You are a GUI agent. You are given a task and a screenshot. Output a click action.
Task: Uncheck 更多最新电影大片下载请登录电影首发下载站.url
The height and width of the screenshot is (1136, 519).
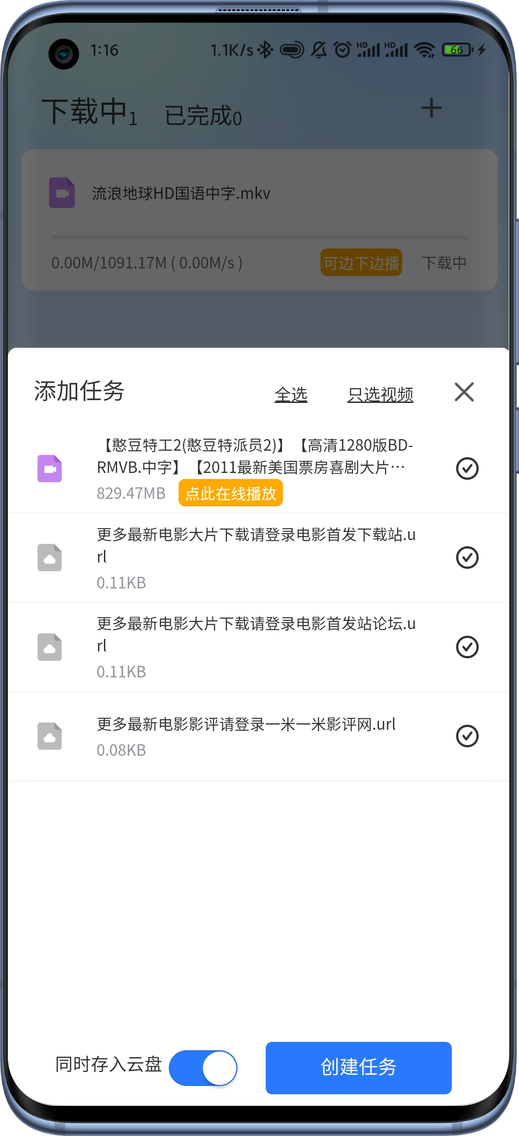click(x=467, y=557)
